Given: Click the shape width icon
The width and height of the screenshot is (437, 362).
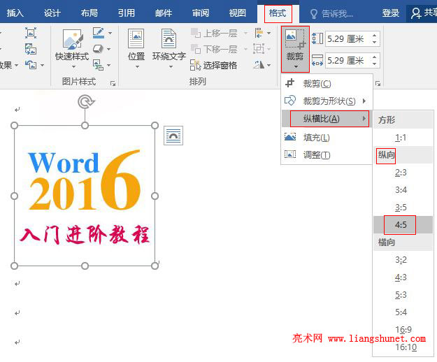Looking at the screenshot, I should pos(317,60).
